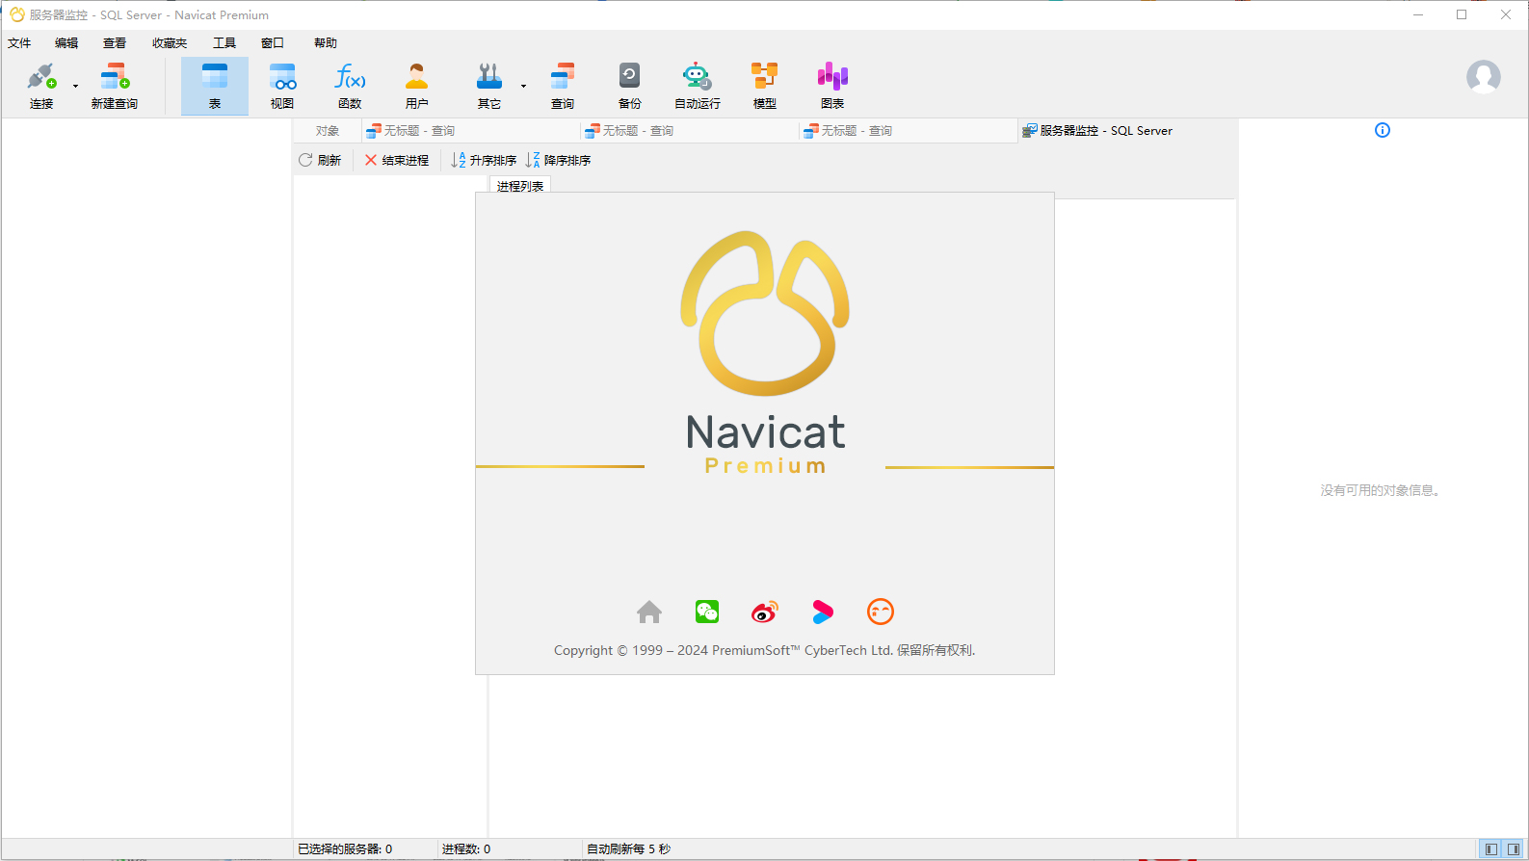Viewport: 1529px width, 861px height.
Task: Sort processes using 升序排序
Action: [x=484, y=161]
